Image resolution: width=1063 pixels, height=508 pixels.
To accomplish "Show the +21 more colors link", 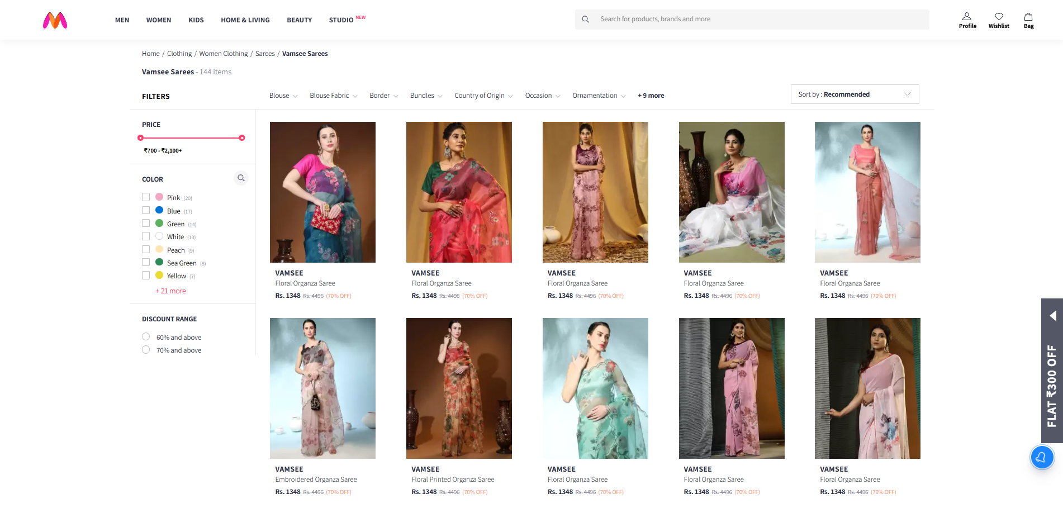I will click(x=170, y=291).
